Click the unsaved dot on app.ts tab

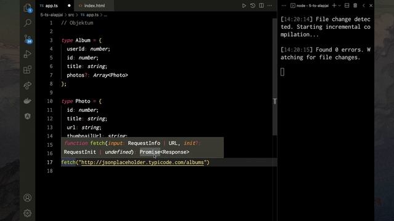coord(69,6)
